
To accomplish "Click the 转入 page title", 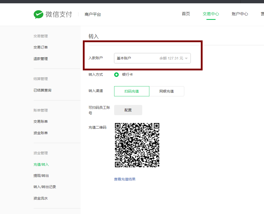I will tap(94, 36).
